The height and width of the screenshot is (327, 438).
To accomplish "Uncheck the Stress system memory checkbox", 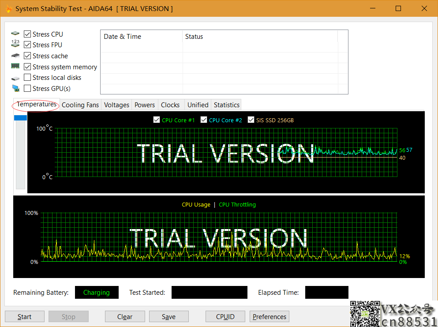I will 27,67.
